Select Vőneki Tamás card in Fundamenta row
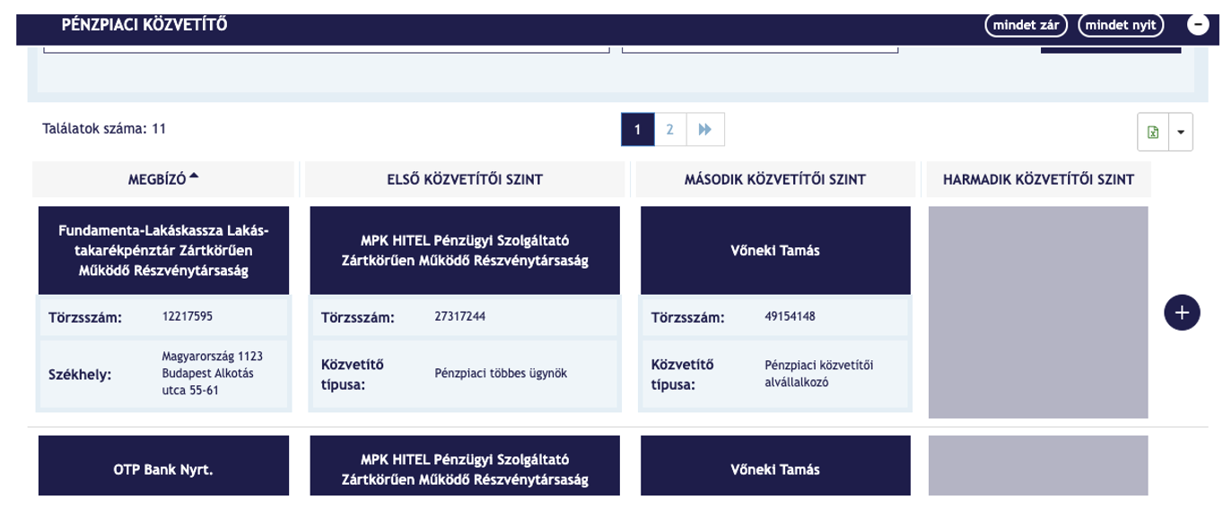 pos(775,251)
